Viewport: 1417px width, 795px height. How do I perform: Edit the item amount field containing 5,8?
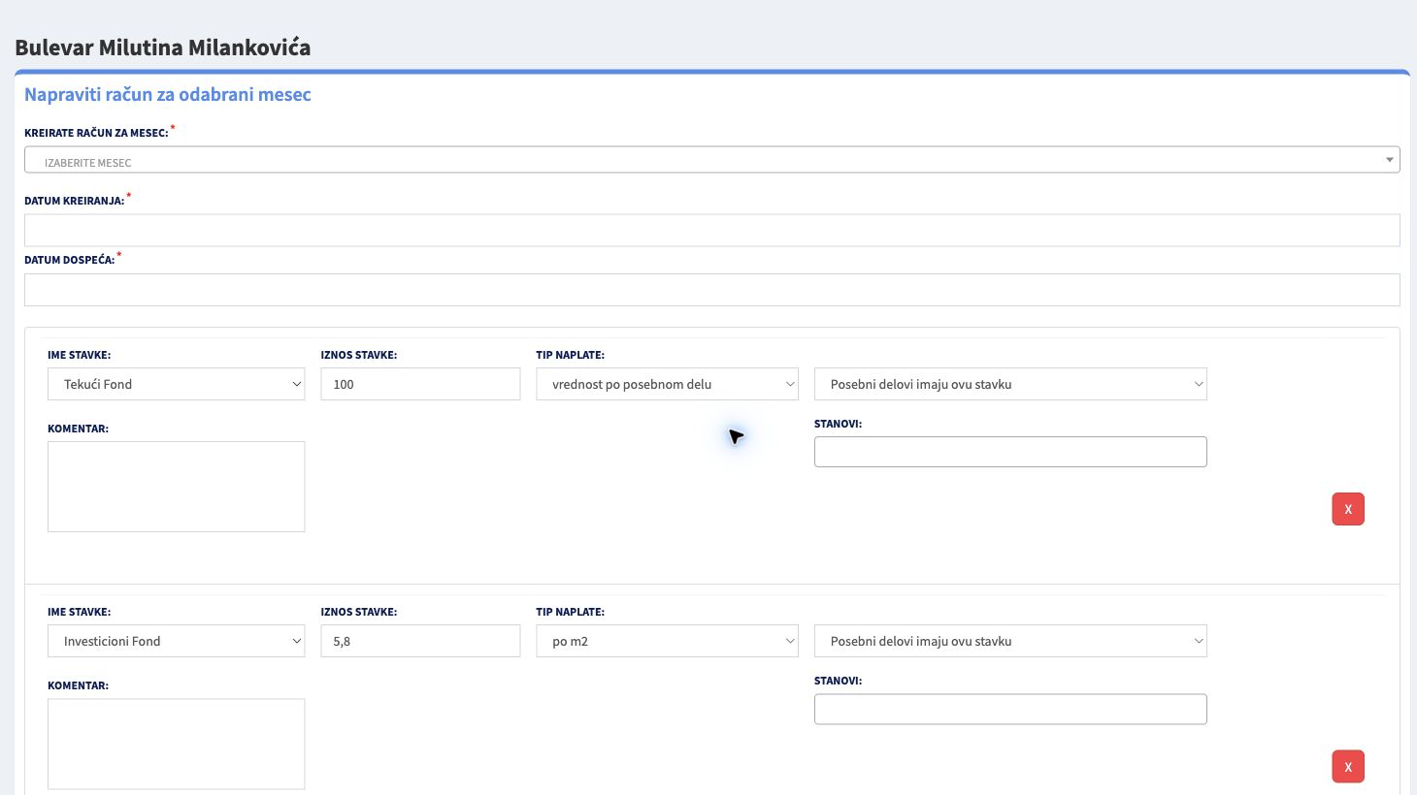[x=420, y=641]
